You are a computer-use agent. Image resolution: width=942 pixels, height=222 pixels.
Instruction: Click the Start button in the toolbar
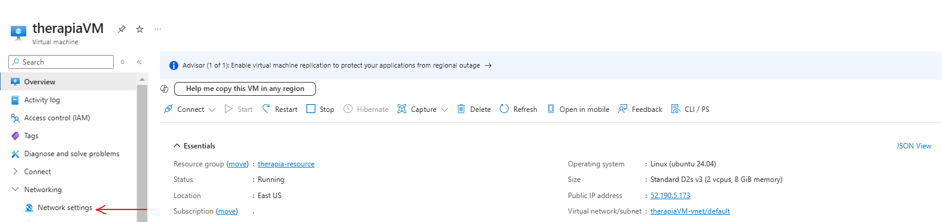click(239, 109)
